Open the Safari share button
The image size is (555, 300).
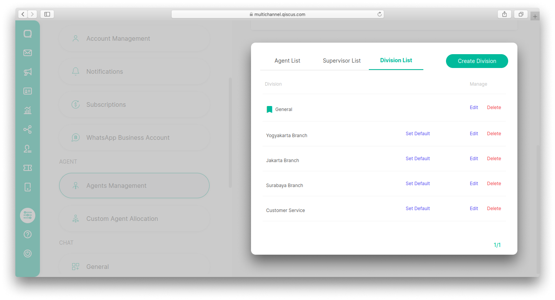(x=504, y=14)
